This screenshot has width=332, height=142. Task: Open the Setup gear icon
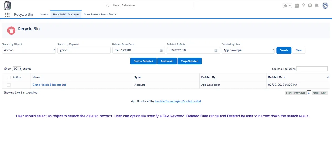pyautogui.click(x=310, y=6)
